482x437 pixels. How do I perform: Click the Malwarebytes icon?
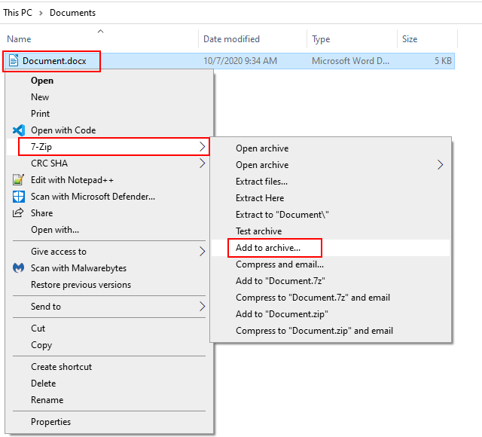point(19,268)
